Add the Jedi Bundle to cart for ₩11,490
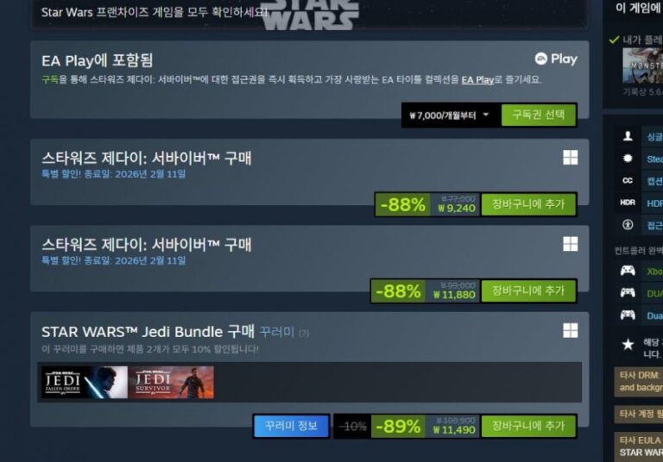 (x=528, y=426)
